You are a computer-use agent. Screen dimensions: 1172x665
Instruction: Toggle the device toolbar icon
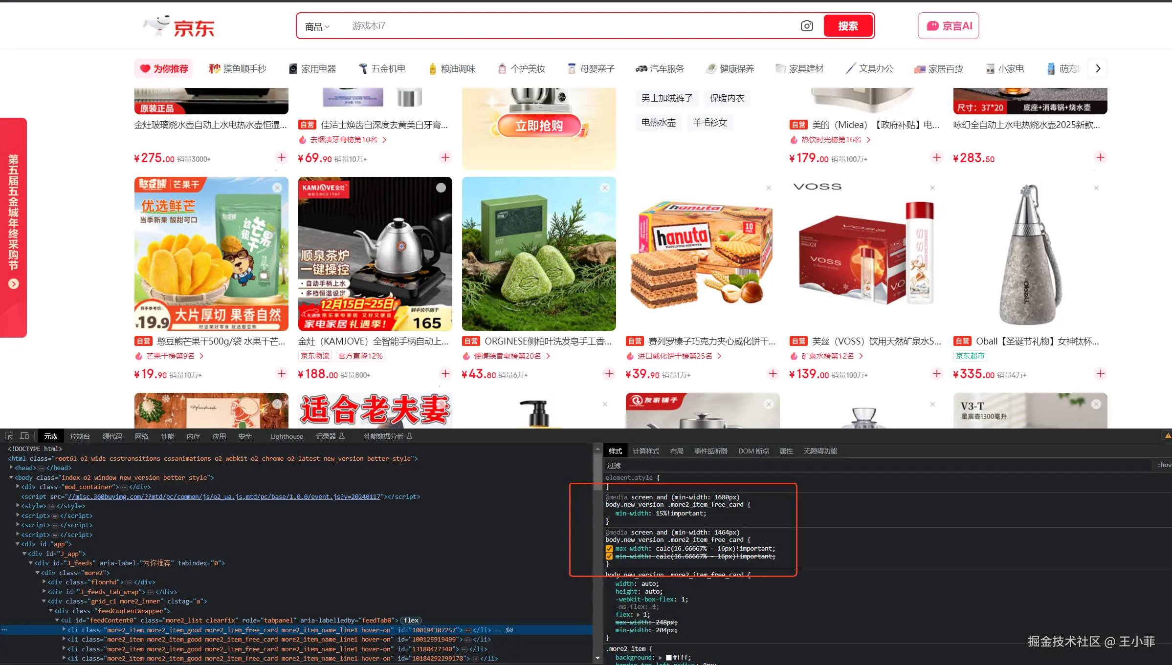[24, 436]
